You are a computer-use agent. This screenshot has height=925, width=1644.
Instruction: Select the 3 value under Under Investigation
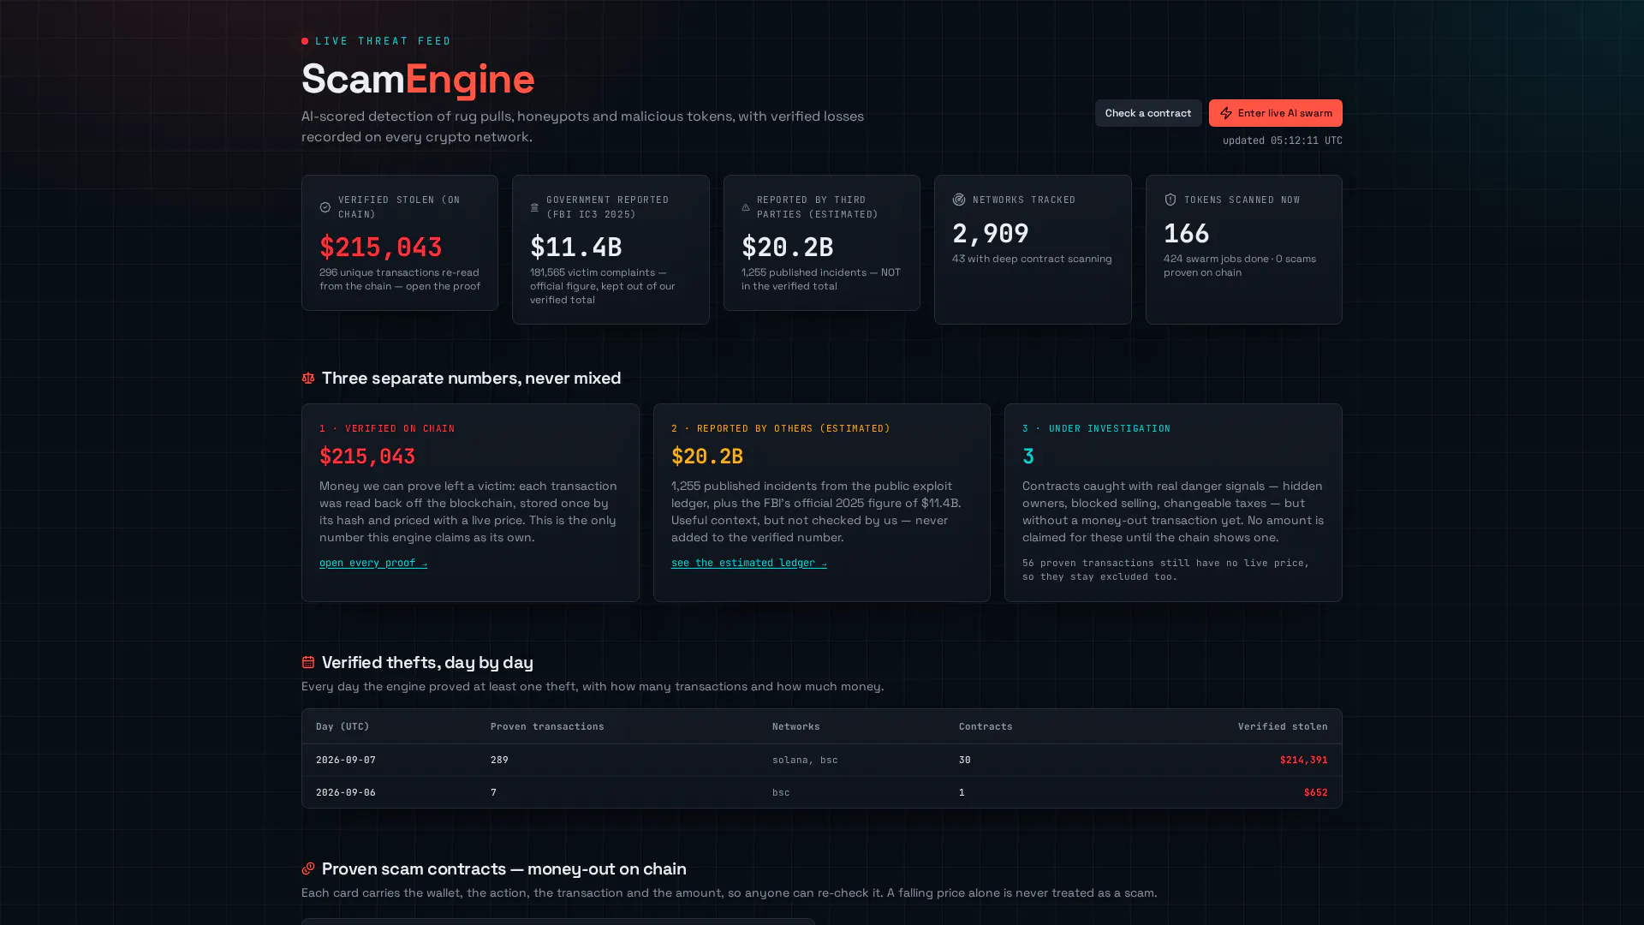(x=1028, y=457)
